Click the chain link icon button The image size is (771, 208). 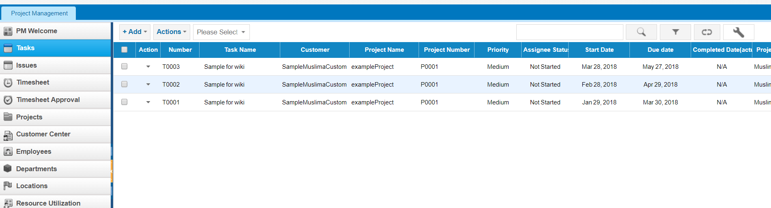click(x=707, y=32)
